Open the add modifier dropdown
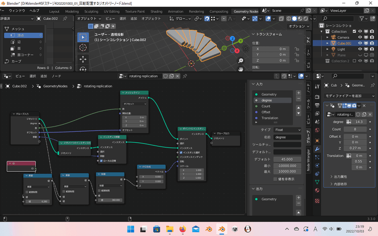Image resolution: width=378 pixels, height=236 pixels. pos(349,96)
